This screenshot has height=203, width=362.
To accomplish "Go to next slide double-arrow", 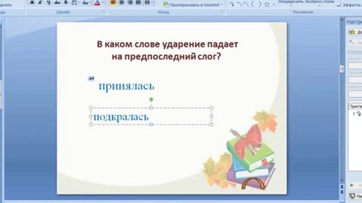I will point(342,192).
